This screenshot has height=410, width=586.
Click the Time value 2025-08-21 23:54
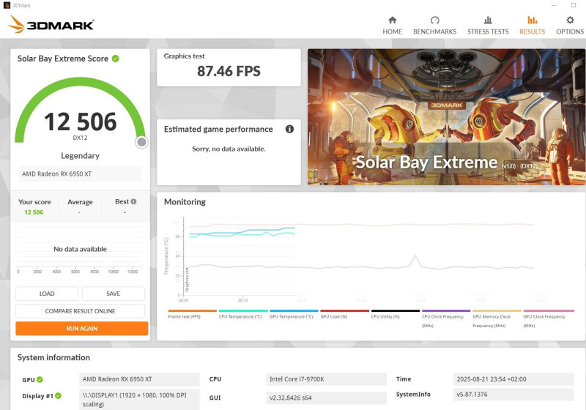pyautogui.click(x=513, y=379)
